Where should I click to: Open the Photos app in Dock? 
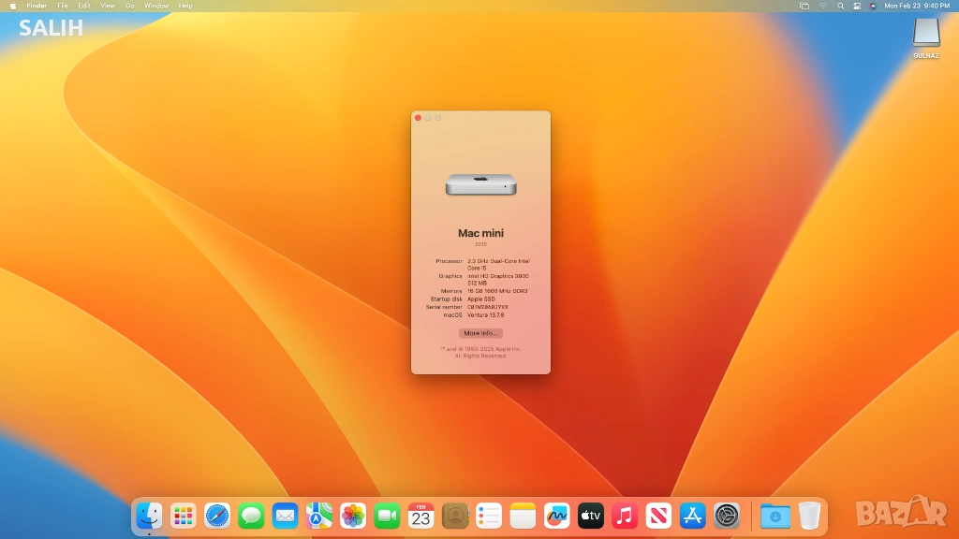(x=353, y=516)
